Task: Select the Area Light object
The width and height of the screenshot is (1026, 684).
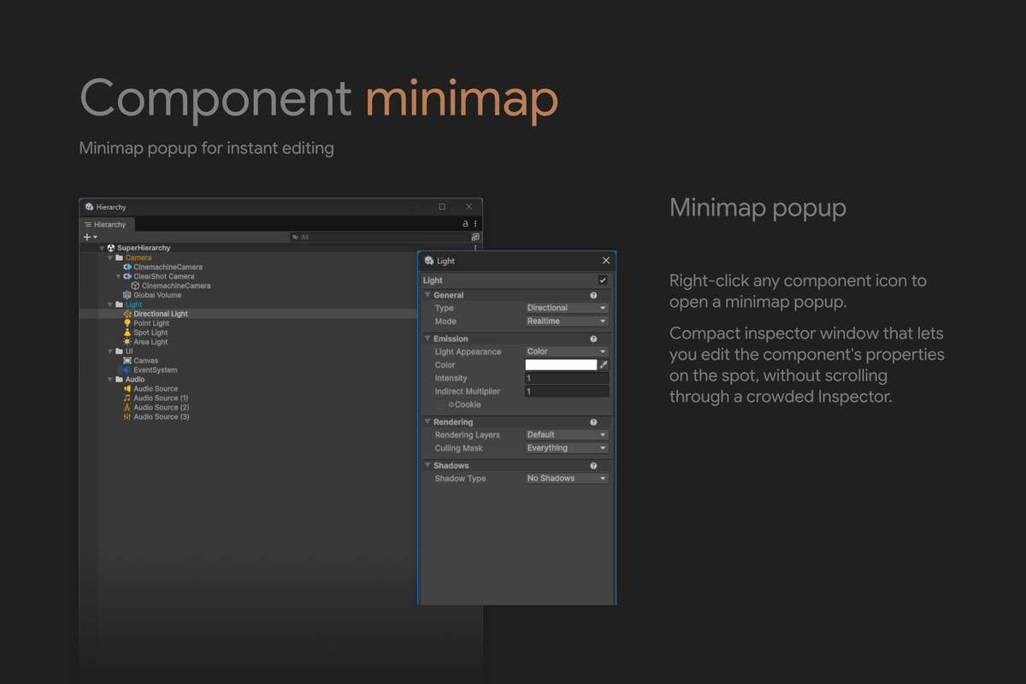Action: 150,342
